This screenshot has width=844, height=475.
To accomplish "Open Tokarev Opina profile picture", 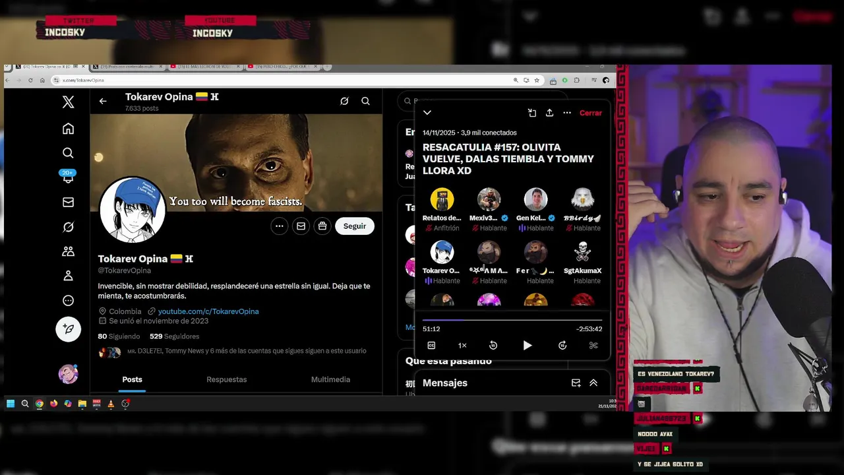I will click(x=133, y=210).
